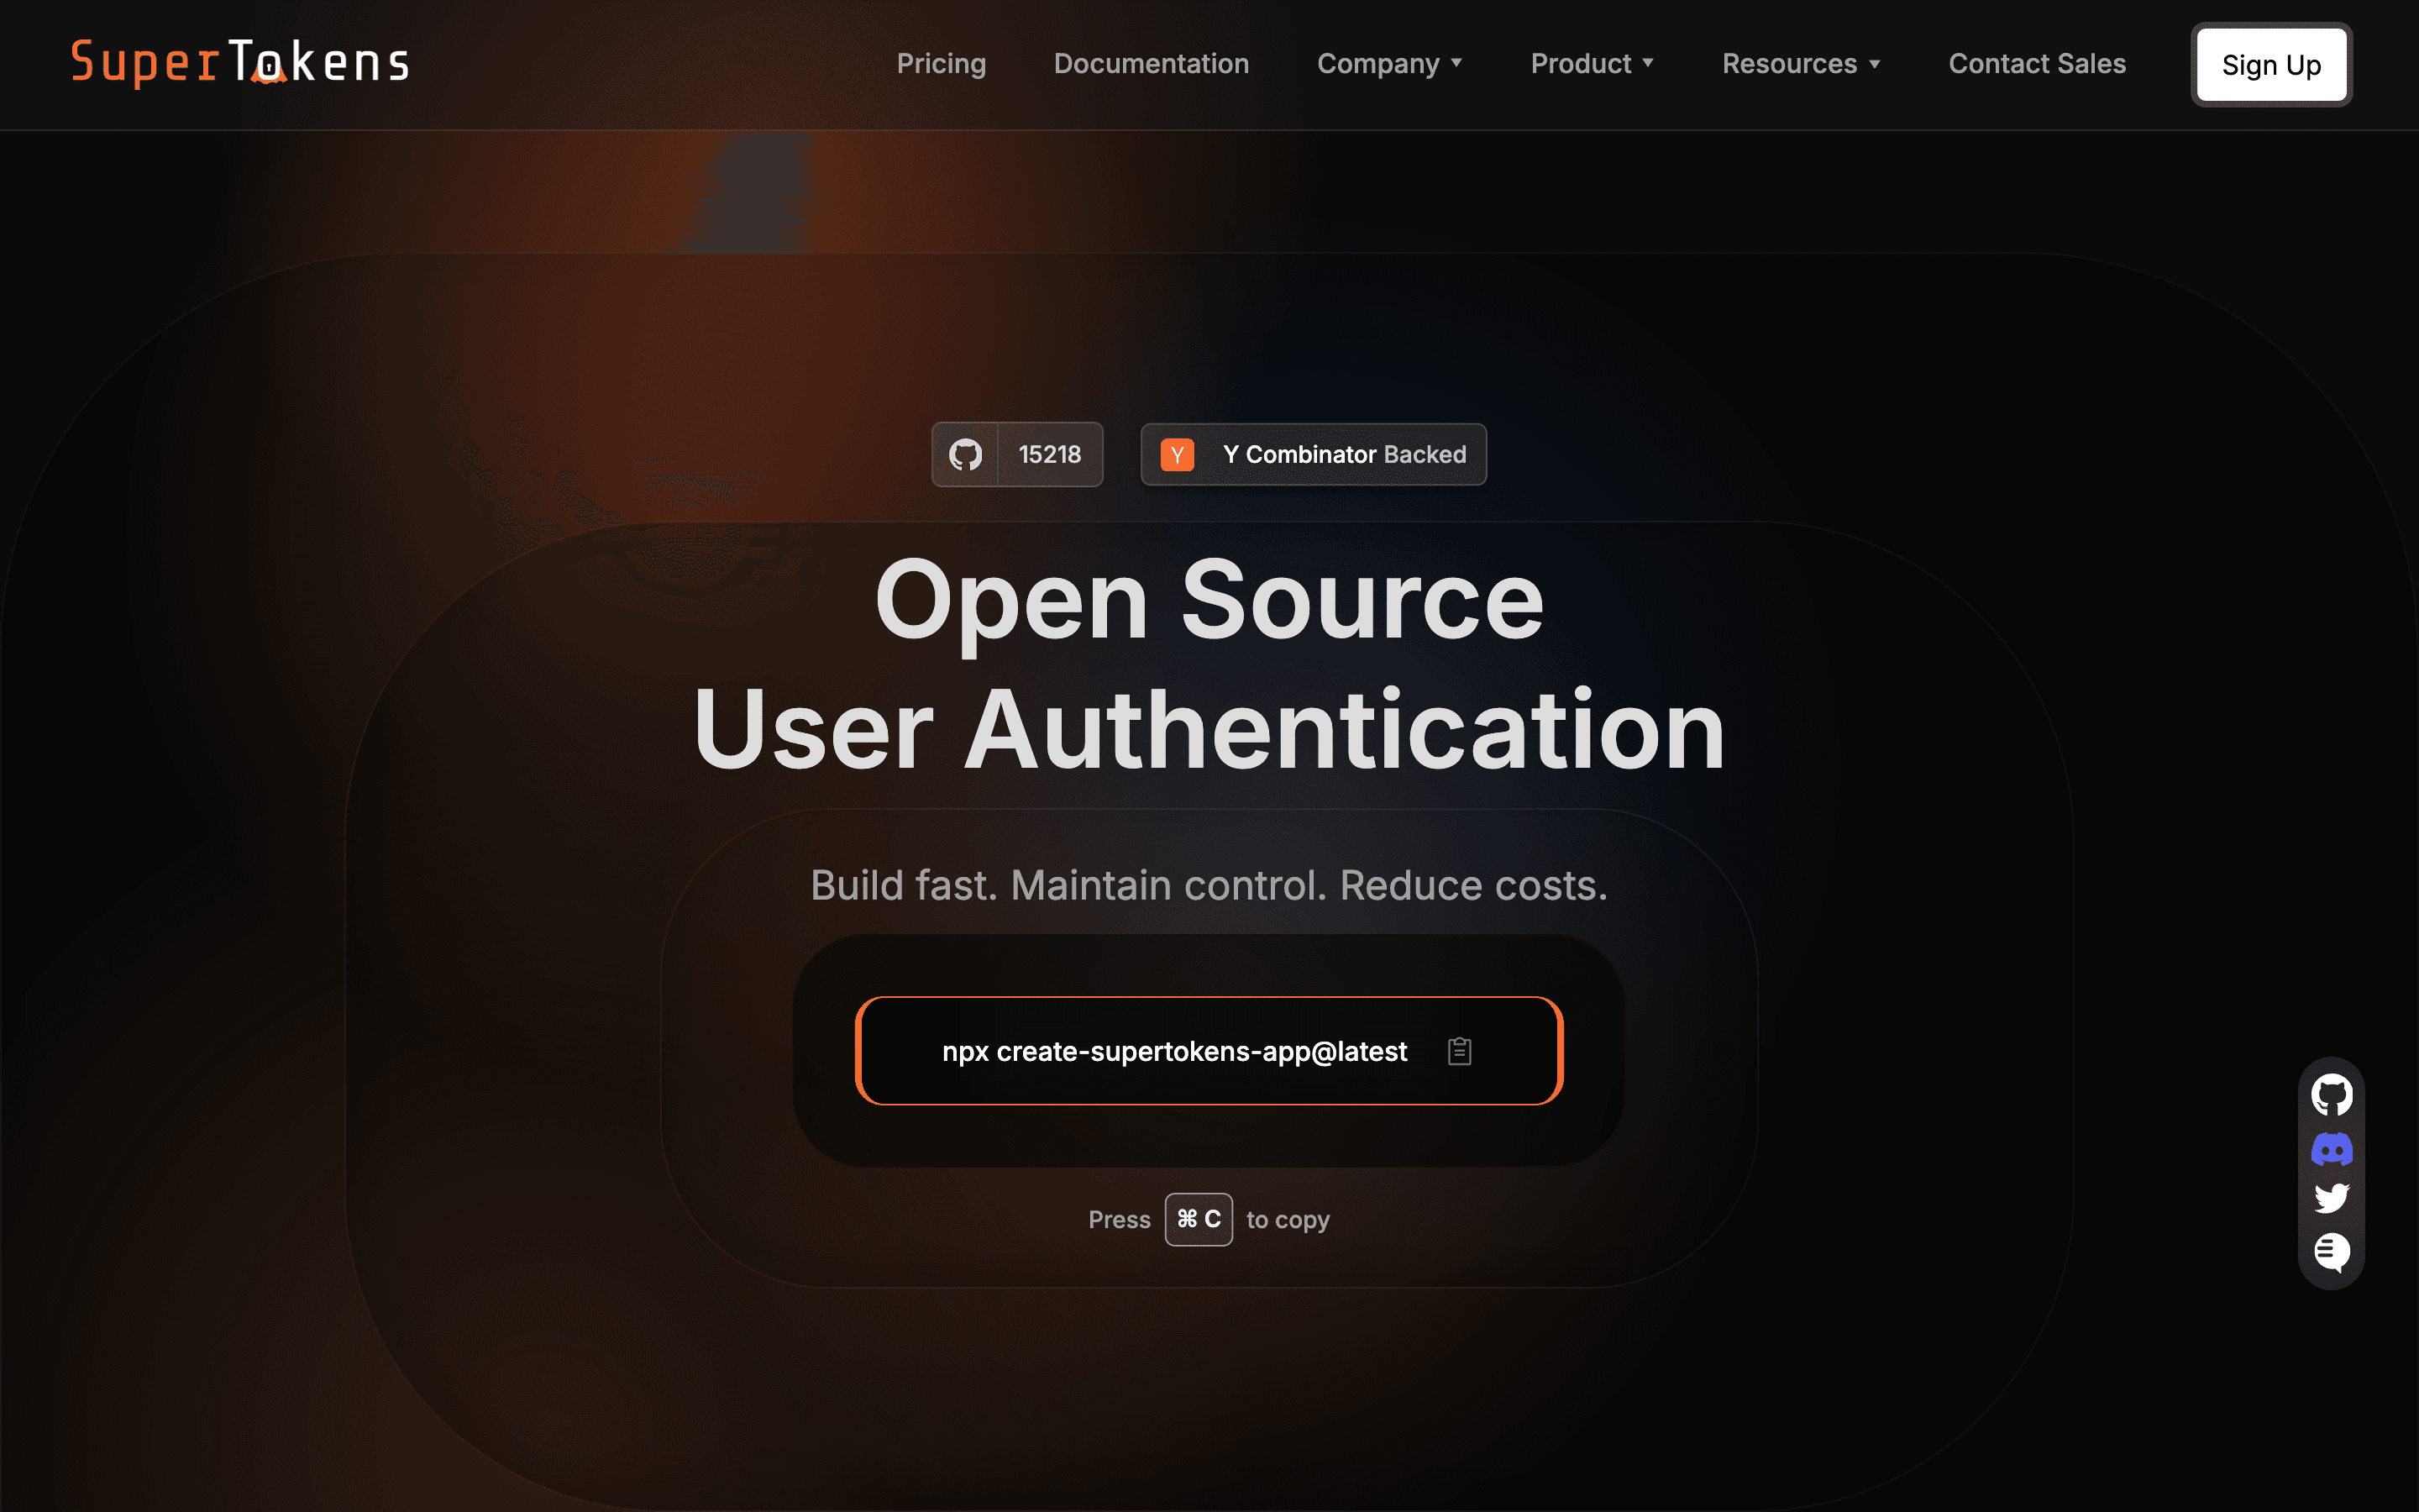Go to Contact Sales

click(x=2036, y=64)
